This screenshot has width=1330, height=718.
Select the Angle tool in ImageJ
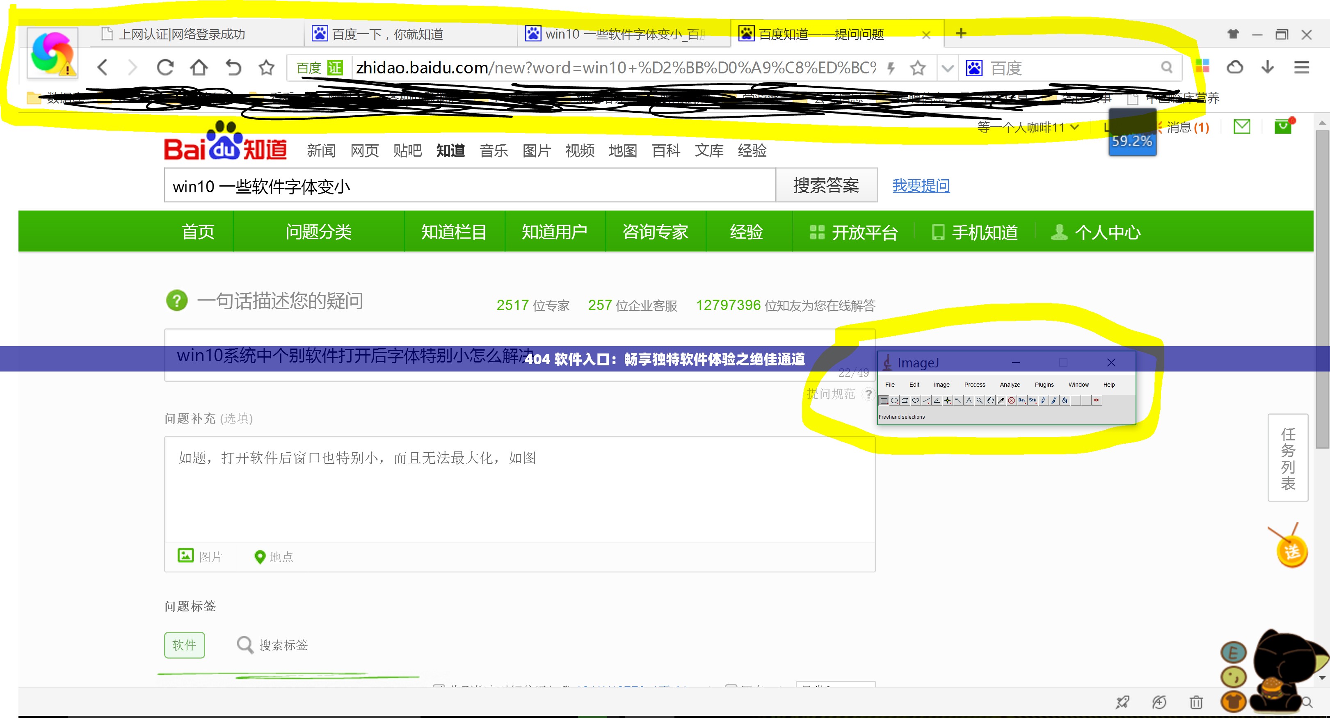937,401
